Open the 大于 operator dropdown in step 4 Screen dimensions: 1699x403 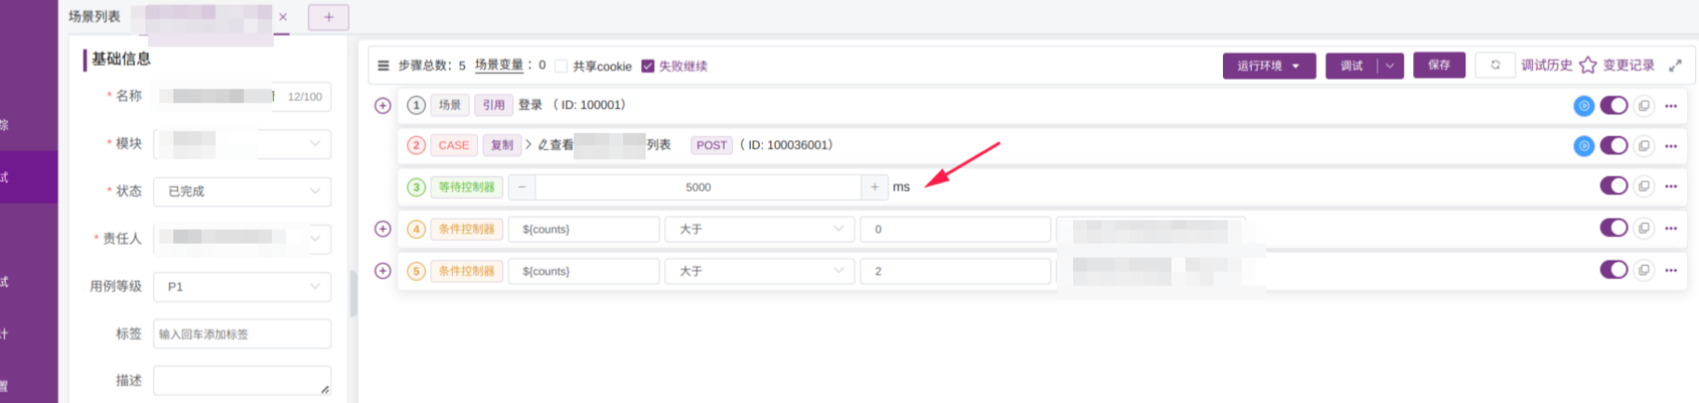click(759, 229)
